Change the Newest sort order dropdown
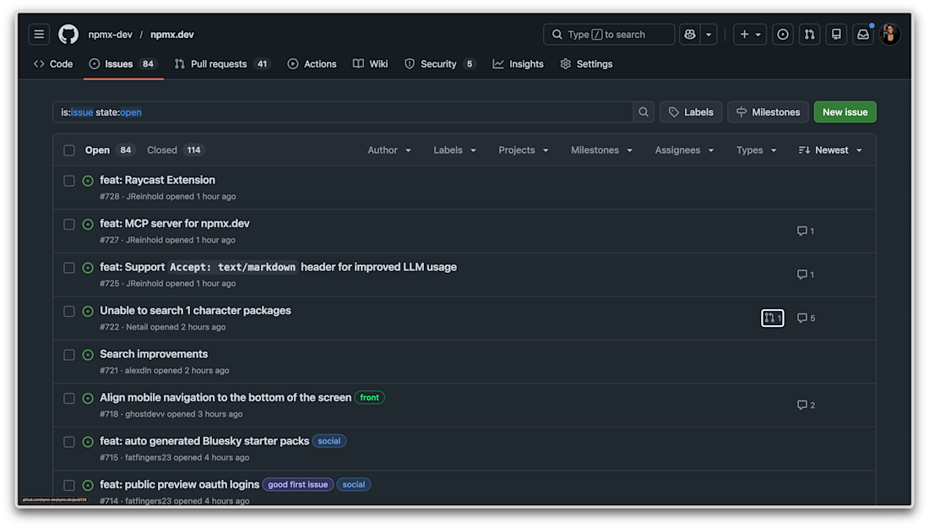Image resolution: width=929 pixels, height=528 pixels. point(830,150)
